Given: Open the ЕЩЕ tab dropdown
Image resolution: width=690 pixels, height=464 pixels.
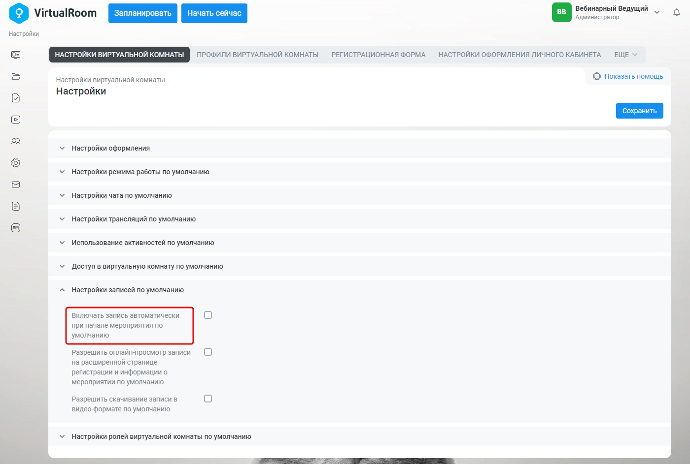Looking at the screenshot, I should (x=625, y=55).
